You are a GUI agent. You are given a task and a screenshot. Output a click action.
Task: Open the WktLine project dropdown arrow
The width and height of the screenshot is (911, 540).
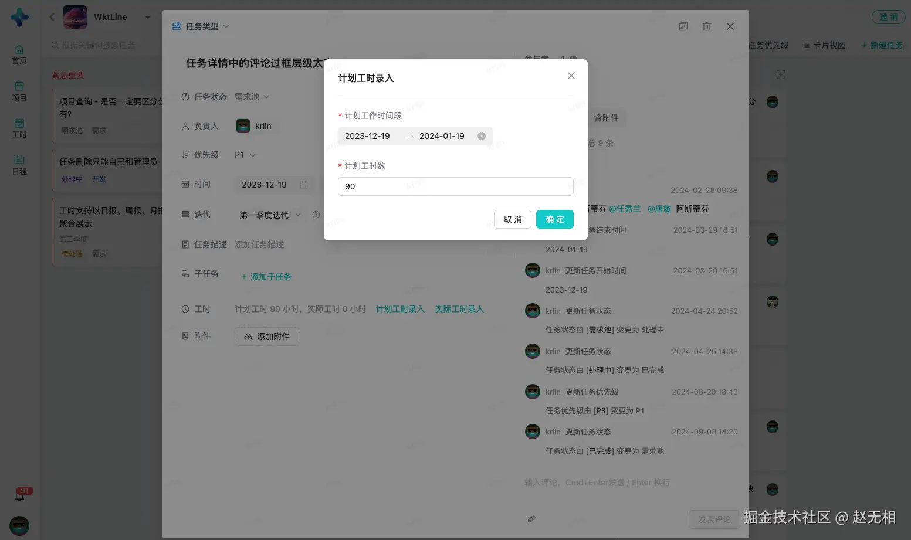148,17
